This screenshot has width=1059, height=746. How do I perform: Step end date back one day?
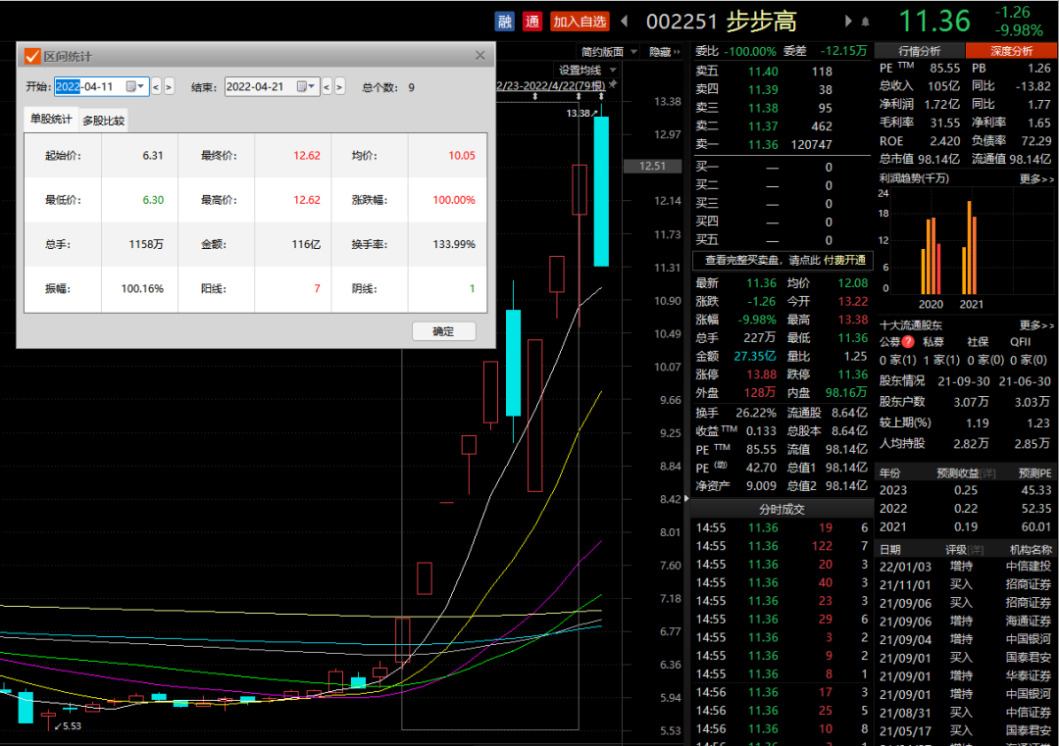point(327,87)
